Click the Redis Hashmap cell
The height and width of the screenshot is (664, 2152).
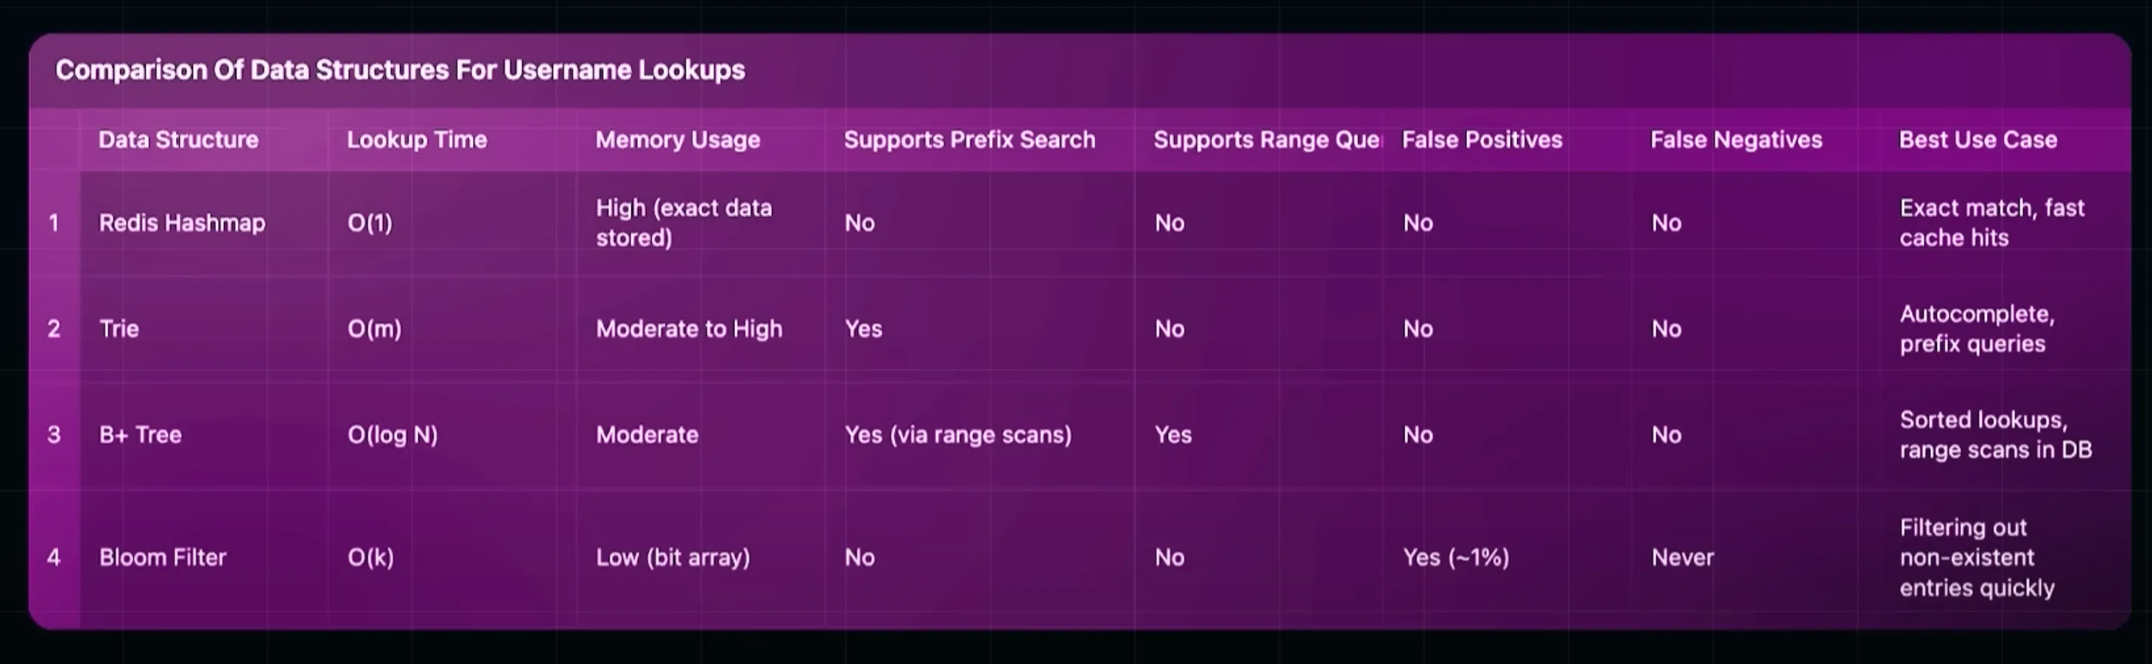pyautogui.click(x=182, y=223)
